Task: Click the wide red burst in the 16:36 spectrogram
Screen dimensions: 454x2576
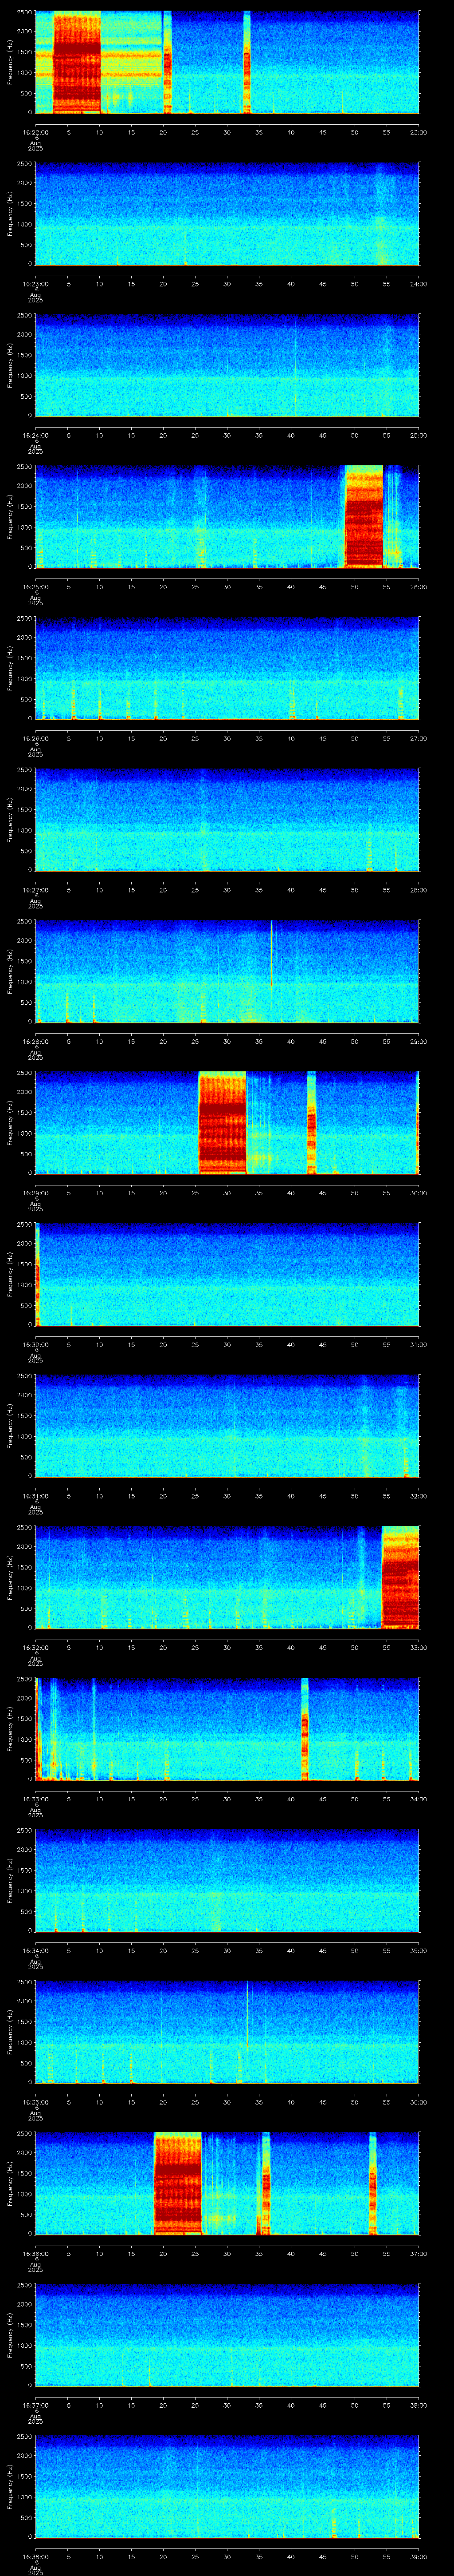Action: pos(178,2183)
